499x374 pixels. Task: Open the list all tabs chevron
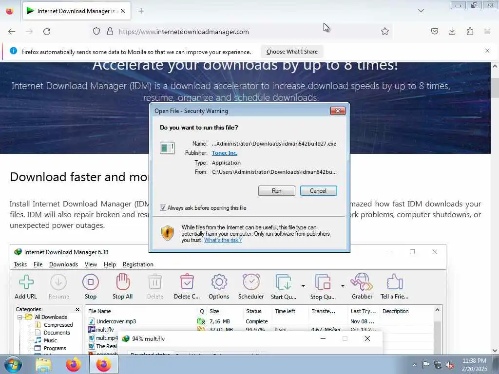[x=421, y=11]
